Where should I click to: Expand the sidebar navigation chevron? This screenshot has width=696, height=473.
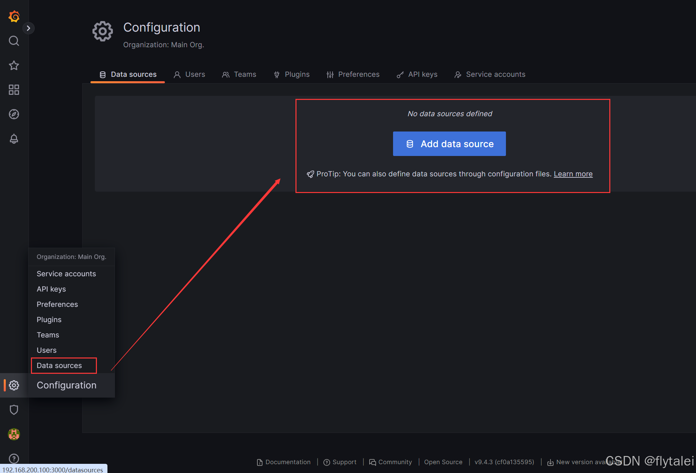(x=29, y=28)
